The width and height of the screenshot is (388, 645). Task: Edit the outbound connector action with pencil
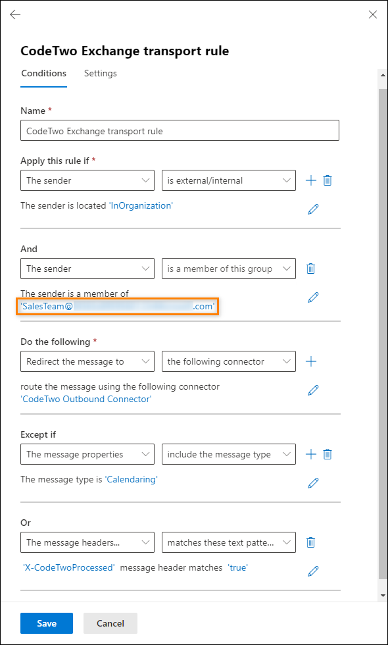313,390
